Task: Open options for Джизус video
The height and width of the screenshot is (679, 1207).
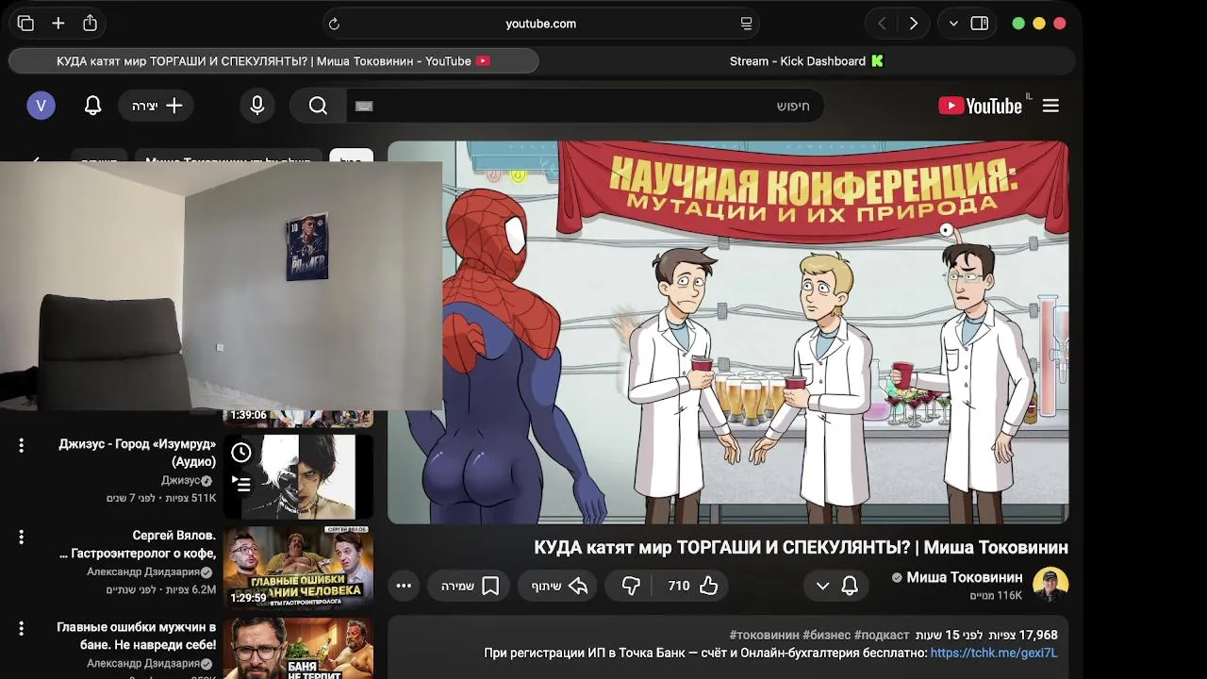Action: 21,445
